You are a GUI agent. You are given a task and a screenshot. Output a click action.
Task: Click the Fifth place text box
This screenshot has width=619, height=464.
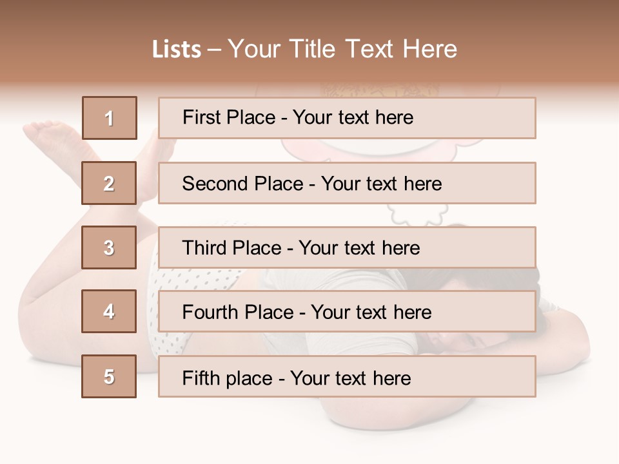point(347,376)
